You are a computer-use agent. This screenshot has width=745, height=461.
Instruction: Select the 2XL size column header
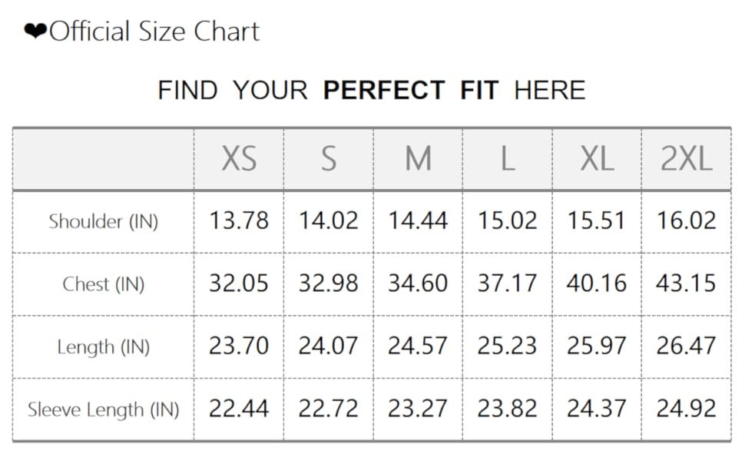[686, 160]
